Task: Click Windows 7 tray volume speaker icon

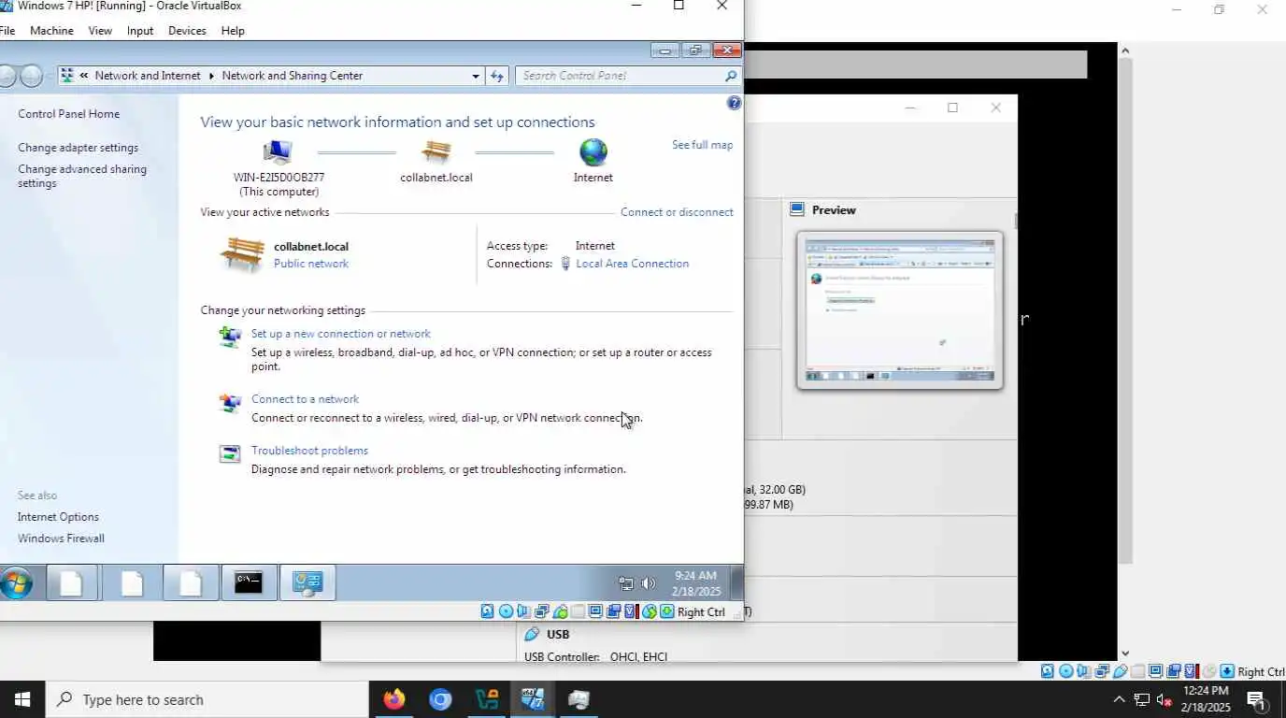Action: coord(649,583)
